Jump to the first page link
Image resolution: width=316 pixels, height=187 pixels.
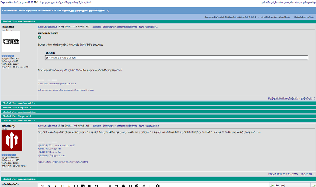(x=18, y=2)
